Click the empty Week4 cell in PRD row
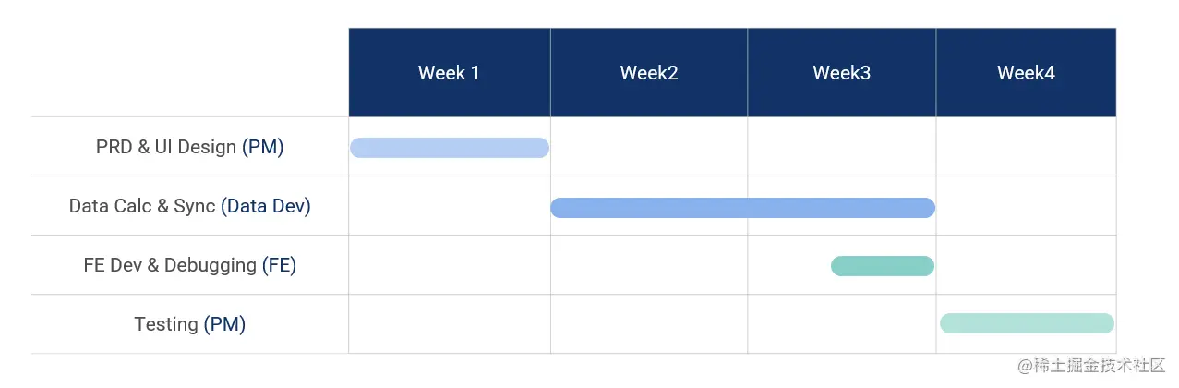This screenshot has height=388, width=1179. click(x=1026, y=147)
